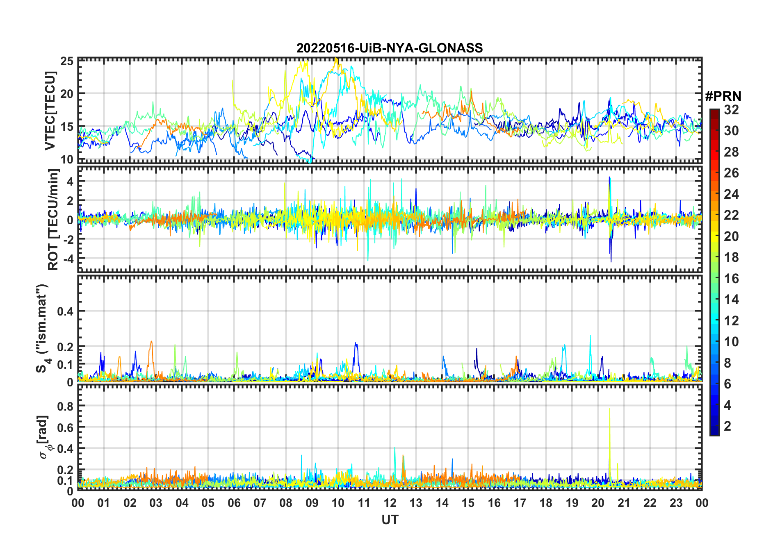Image resolution: width=780 pixels, height=545 pixels.
Task: Select the 15 hour tick on UT axis
Action: click(468, 503)
